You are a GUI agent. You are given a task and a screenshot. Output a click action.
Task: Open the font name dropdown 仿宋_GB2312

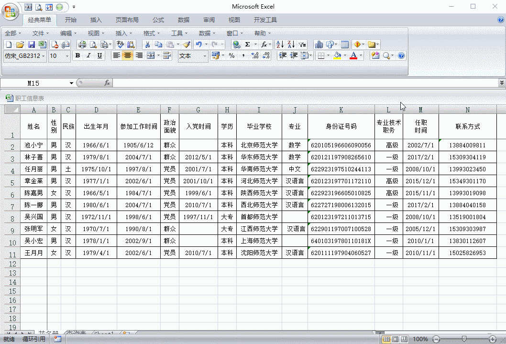pos(43,56)
